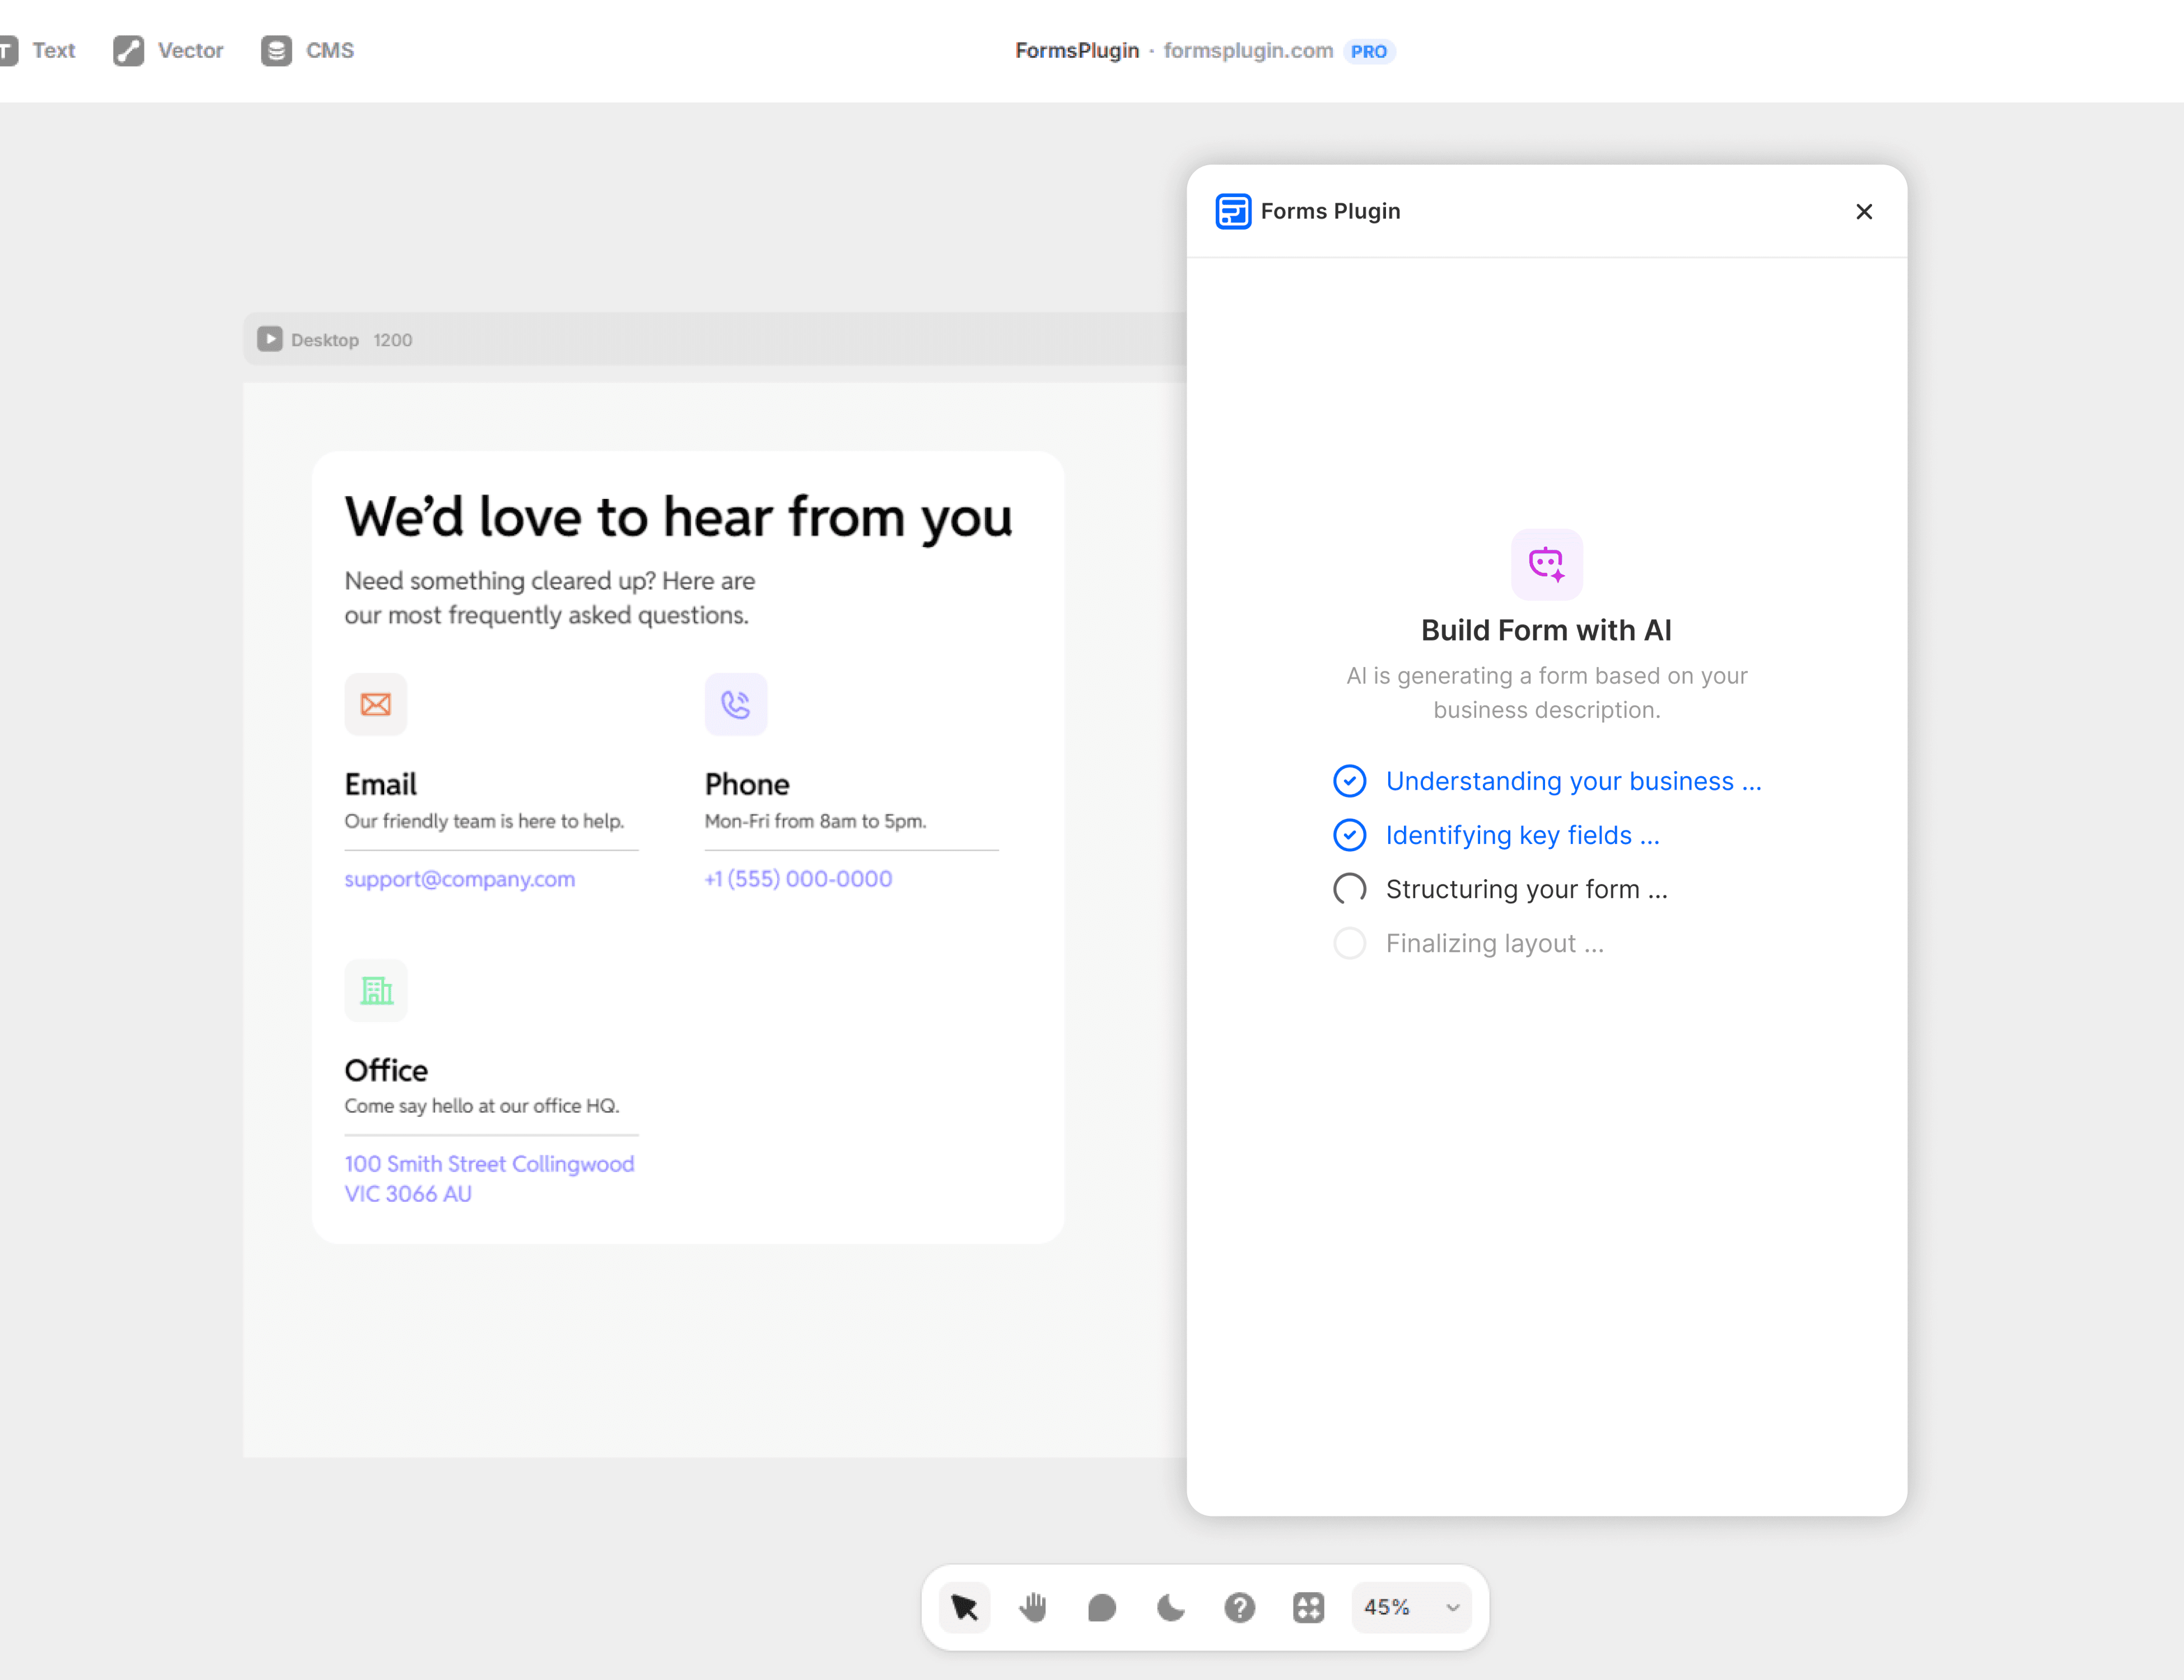The width and height of the screenshot is (2184, 1680).
Task: Close the Forms Plugin panel
Action: click(1863, 211)
